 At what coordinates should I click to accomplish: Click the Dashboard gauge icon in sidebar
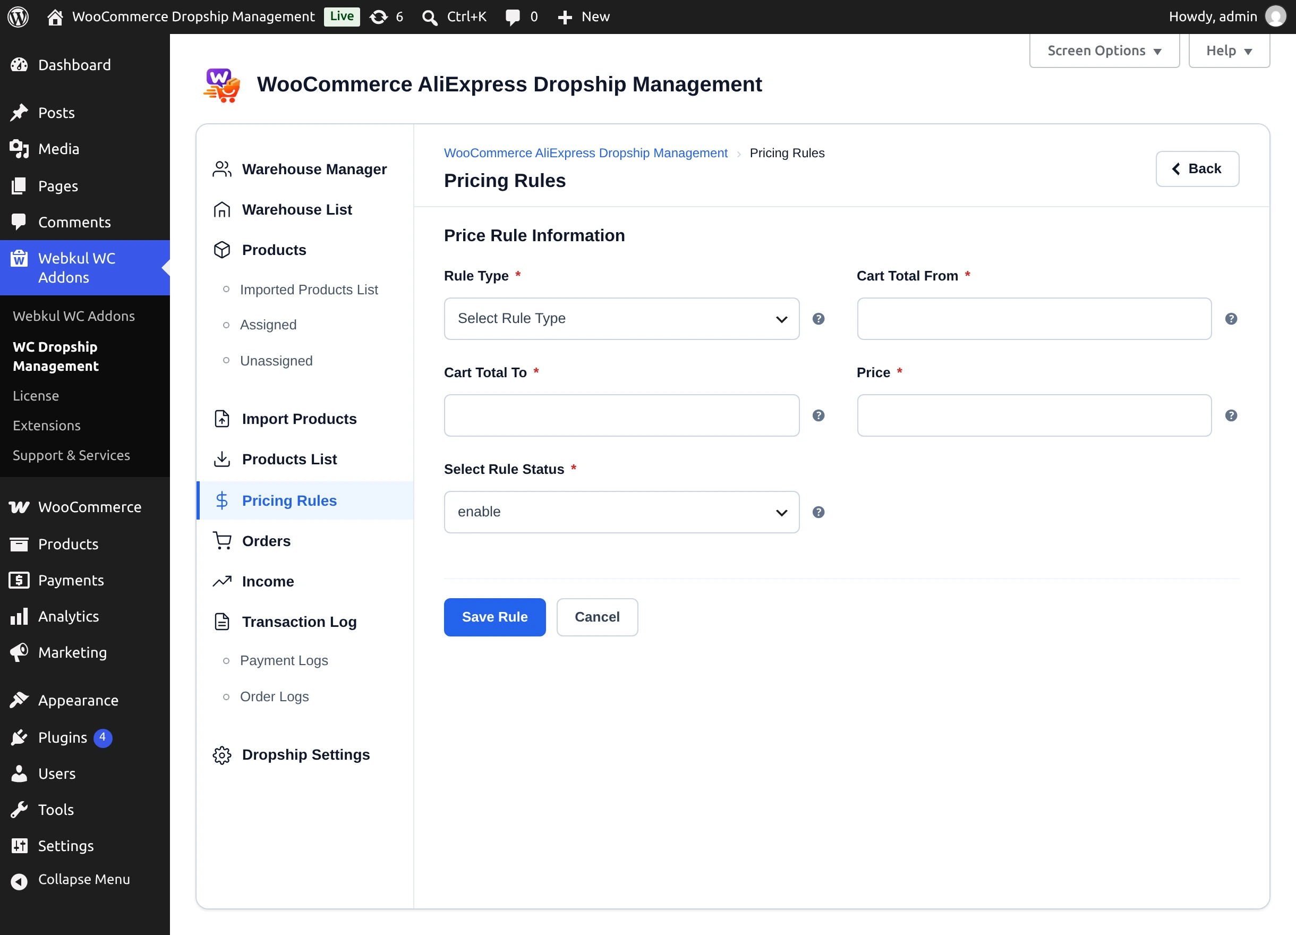[x=19, y=65]
